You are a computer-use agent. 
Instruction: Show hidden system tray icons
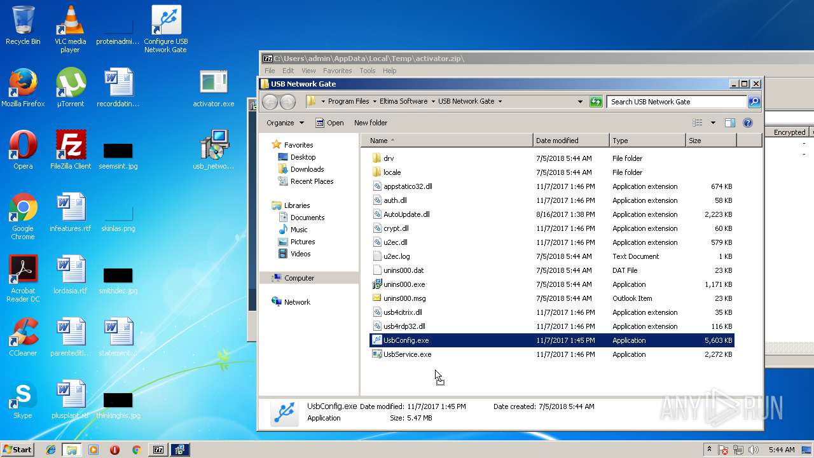click(709, 450)
